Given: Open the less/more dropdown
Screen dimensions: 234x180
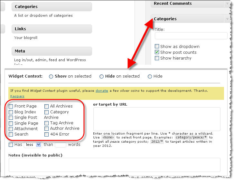Looking at the screenshot, I should [33, 145].
